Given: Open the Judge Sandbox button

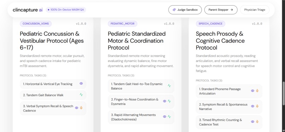Looking at the screenshot, I should click(x=185, y=10).
